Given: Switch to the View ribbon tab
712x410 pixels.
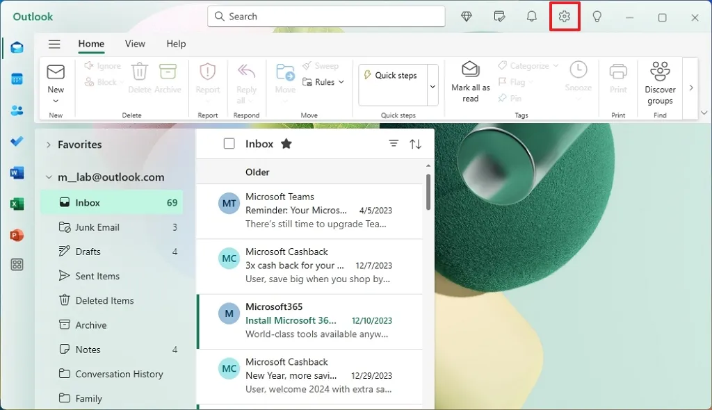Looking at the screenshot, I should (135, 44).
